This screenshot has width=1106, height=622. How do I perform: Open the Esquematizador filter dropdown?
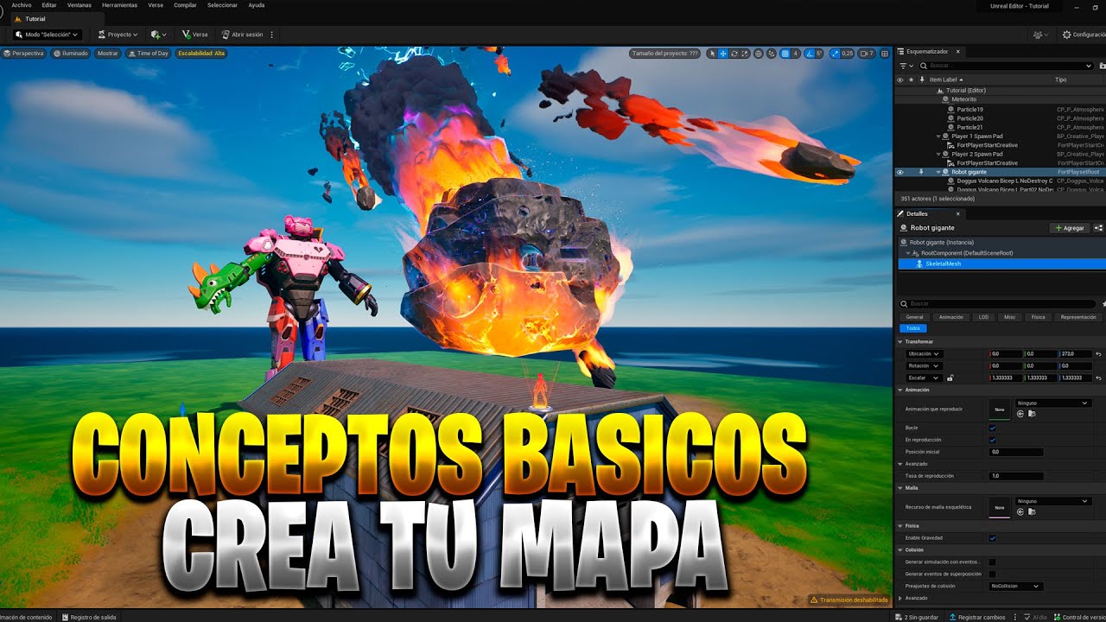[905, 66]
